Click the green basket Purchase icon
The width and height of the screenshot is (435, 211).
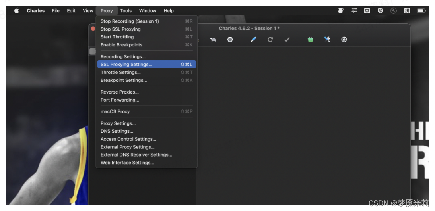pyautogui.click(x=311, y=40)
